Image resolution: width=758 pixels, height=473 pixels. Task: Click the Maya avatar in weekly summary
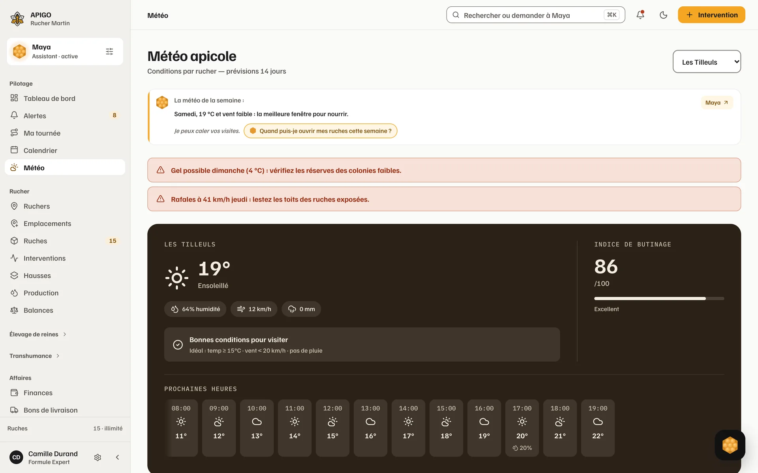pos(162,102)
